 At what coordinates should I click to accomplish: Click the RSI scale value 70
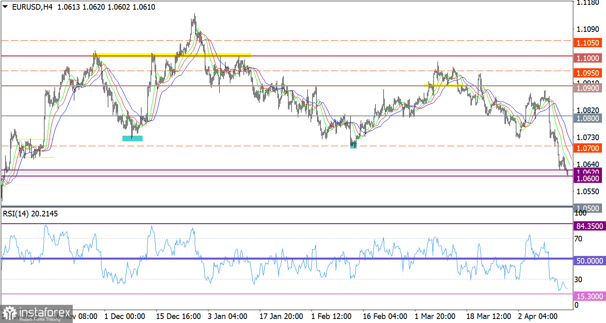[578, 239]
